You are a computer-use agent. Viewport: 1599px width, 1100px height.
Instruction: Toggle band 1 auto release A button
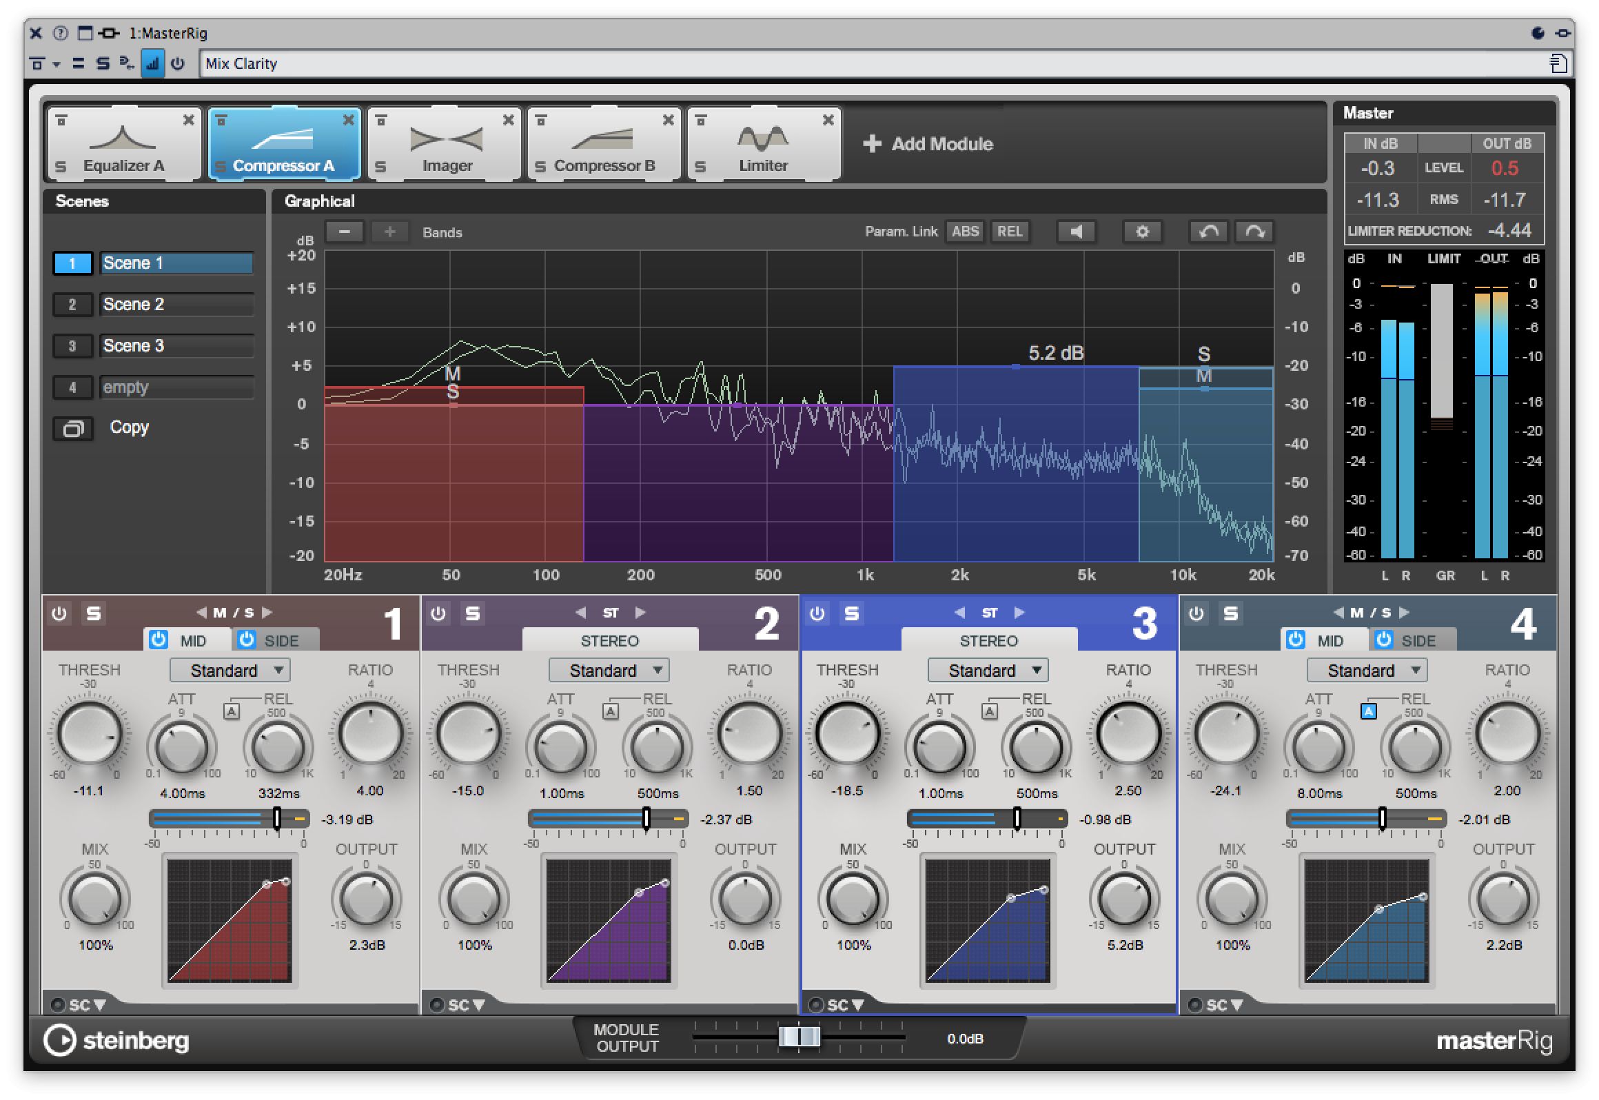click(232, 711)
